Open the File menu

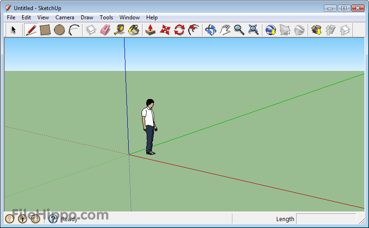click(x=11, y=18)
